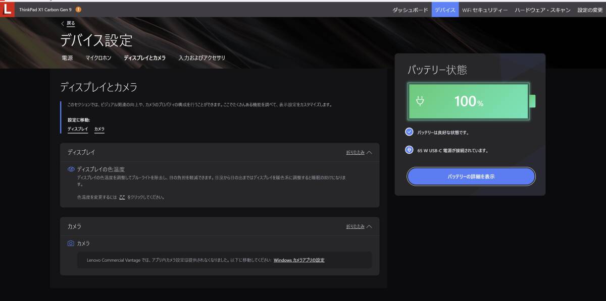Image resolution: width=606 pixels, height=301 pixels.
Task: Select ディスプレイとカメラ tab
Action: 145,58
